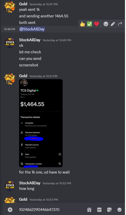Click Gold's avatar beside the screenshot message
The image size is (126, 215).
[x=10, y=79]
